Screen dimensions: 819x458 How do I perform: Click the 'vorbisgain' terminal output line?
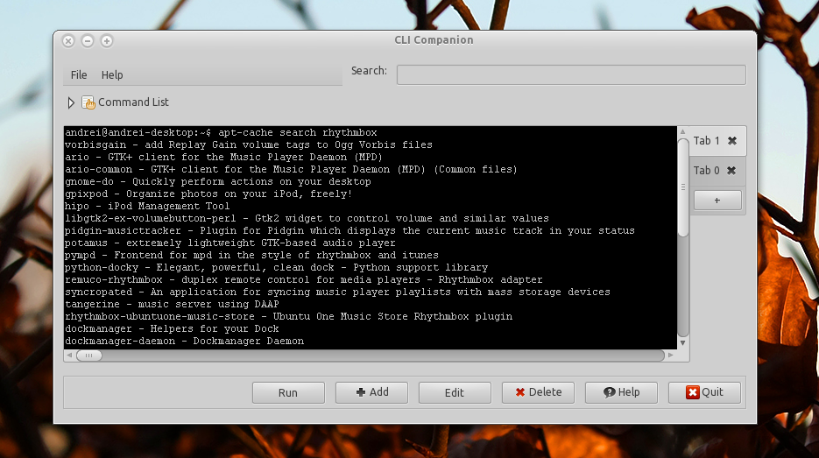coord(249,144)
